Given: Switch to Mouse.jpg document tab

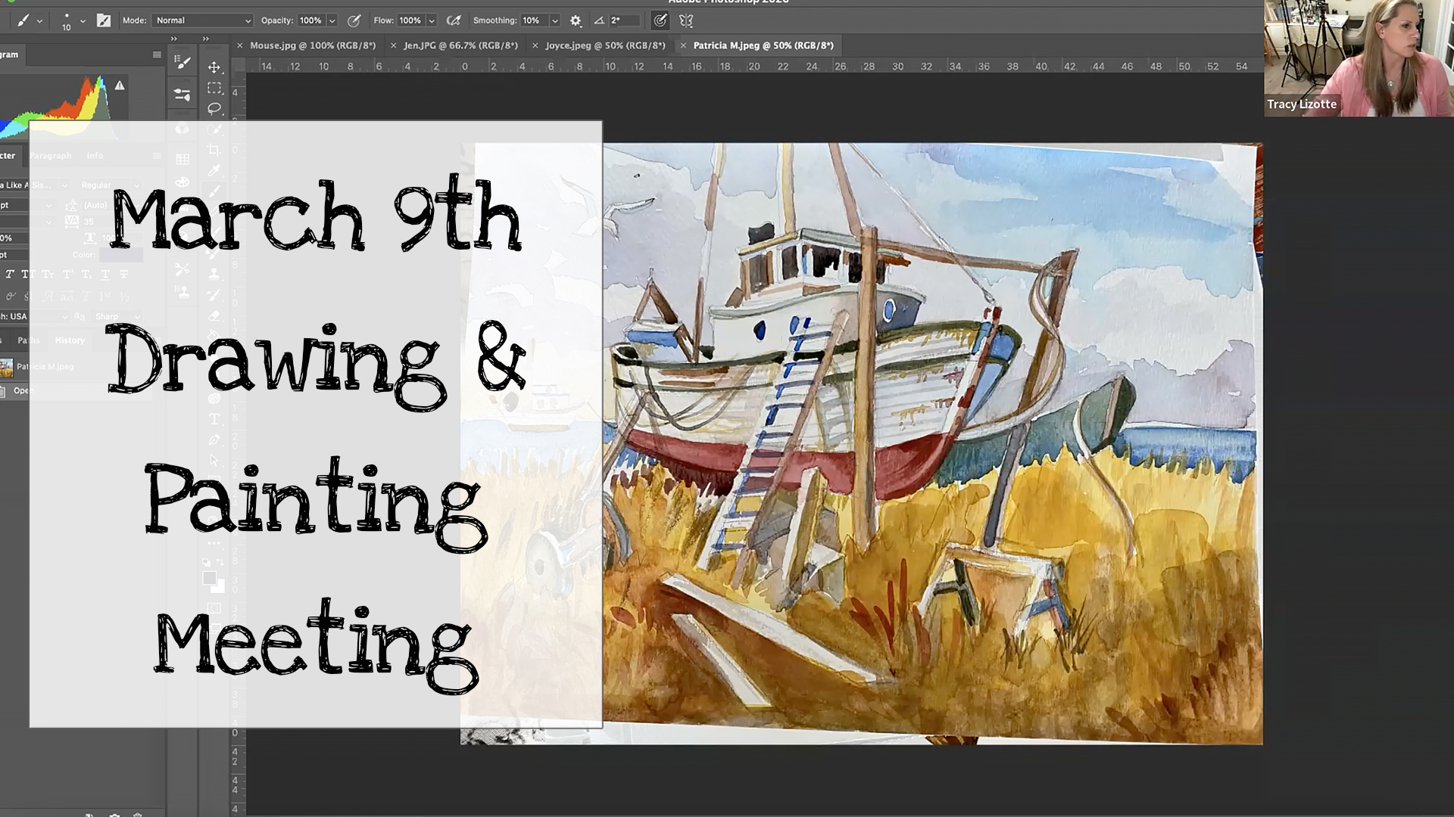Looking at the screenshot, I should 313,45.
